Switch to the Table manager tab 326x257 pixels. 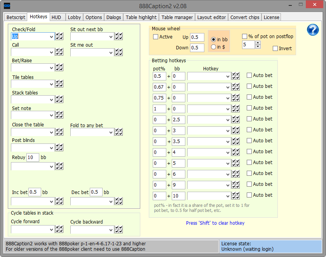pyautogui.click(x=177, y=17)
